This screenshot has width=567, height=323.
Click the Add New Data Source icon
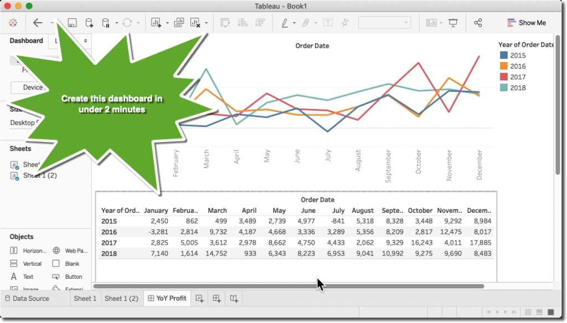point(89,23)
